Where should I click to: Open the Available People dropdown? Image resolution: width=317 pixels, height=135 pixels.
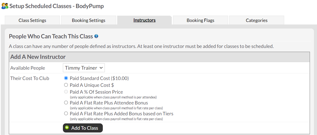click(84, 68)
